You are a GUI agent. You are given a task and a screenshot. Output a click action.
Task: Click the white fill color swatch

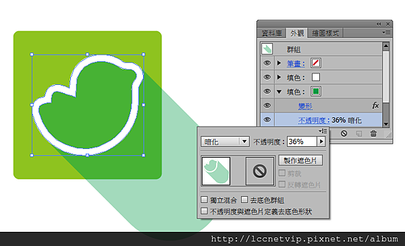(x=316, y=77)
